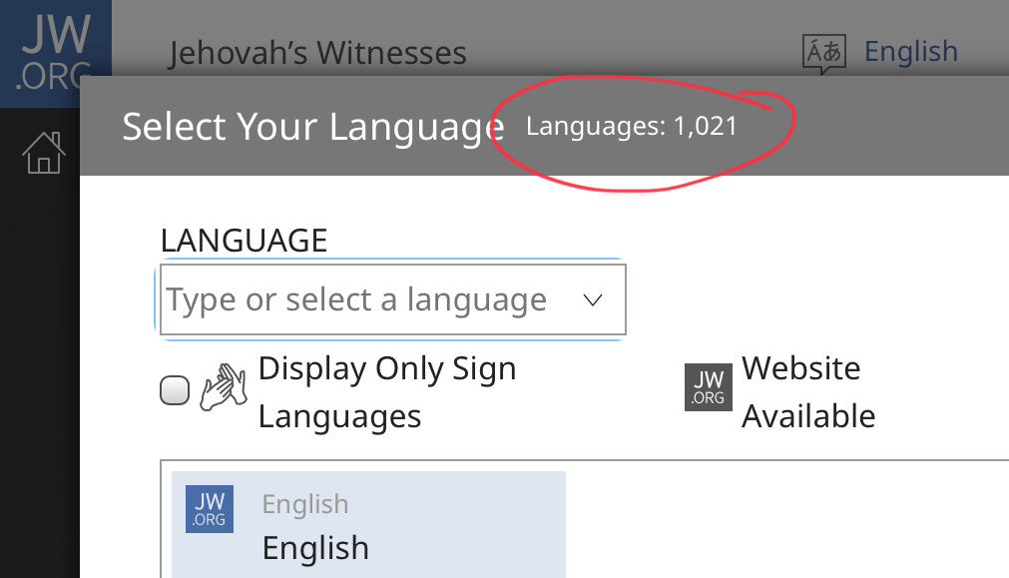The width and height of the screenshot is (1009, 578).
Task: Open the Type or select a language combo box
Action: coord(392,299)
